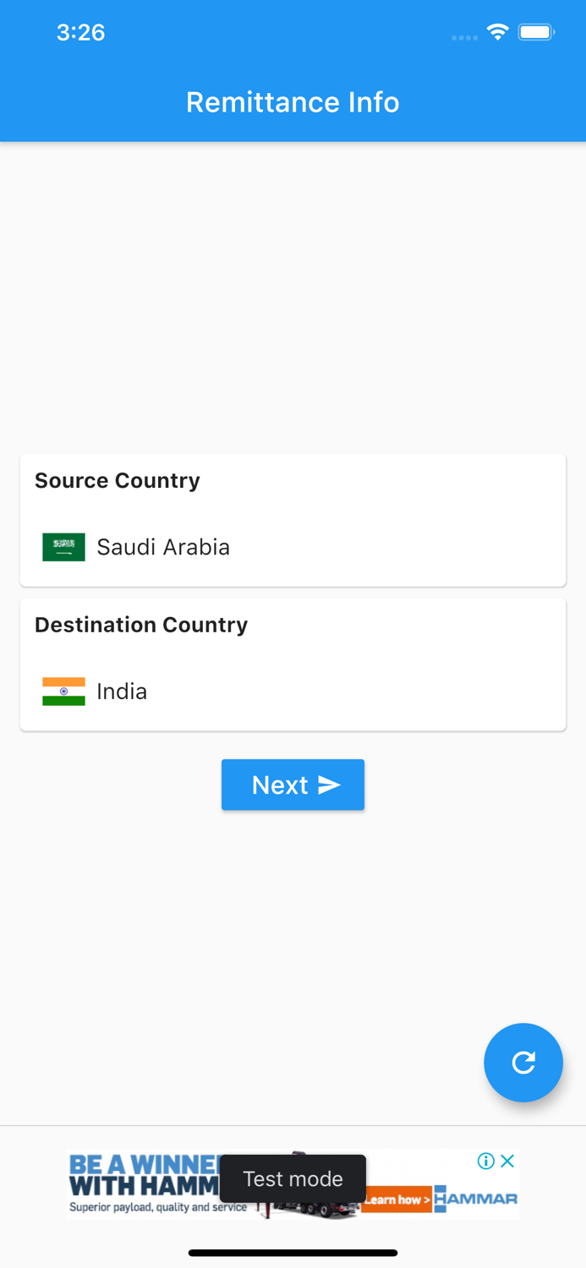Toggle the Test mode indicator
This screenshot has width=586, height=1268.
click(x=293, y=1178)
